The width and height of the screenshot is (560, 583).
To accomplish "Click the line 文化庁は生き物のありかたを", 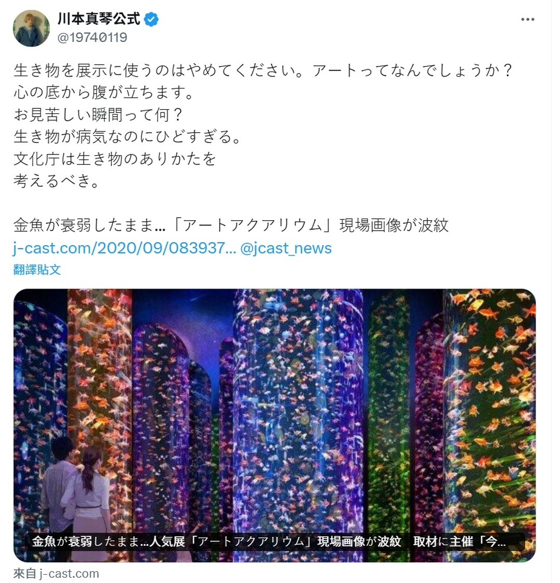I will pos(115,159).
